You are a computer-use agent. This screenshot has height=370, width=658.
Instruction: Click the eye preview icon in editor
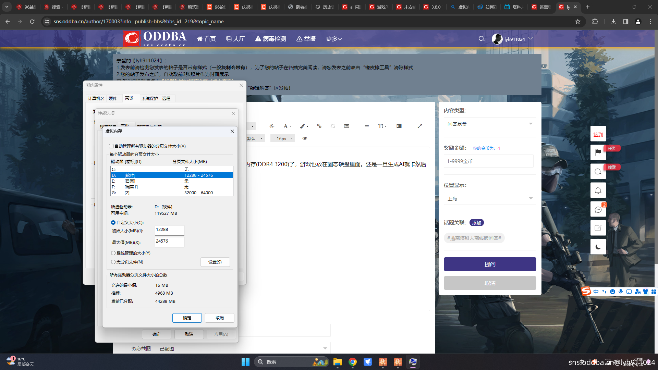point(305,138)
